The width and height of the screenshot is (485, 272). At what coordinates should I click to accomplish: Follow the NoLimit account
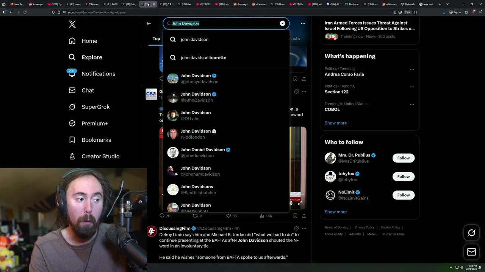(x=403, y=195)
